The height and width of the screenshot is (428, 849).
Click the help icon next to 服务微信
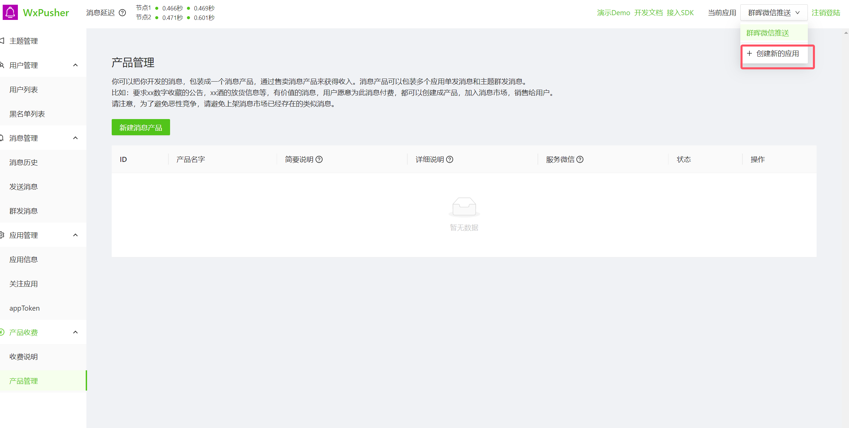580,160
